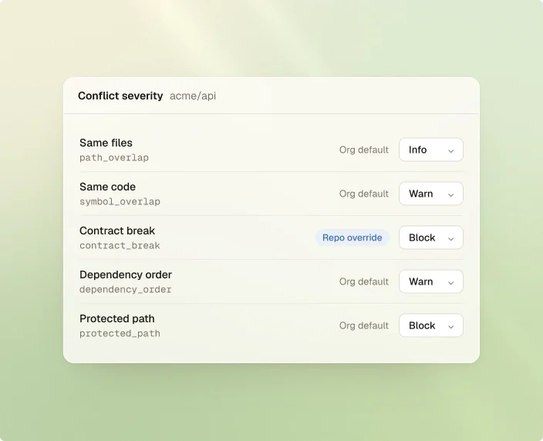Select the path_overlap identifier text

(114, 158)
